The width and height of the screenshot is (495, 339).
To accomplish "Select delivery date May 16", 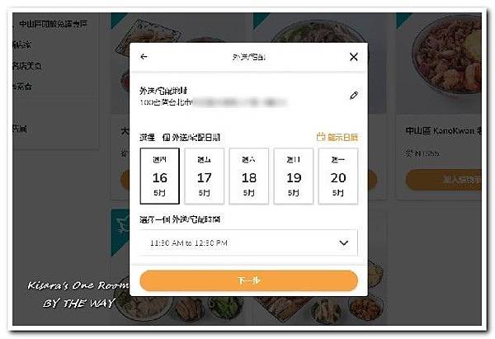I will [x=160, y=177].
